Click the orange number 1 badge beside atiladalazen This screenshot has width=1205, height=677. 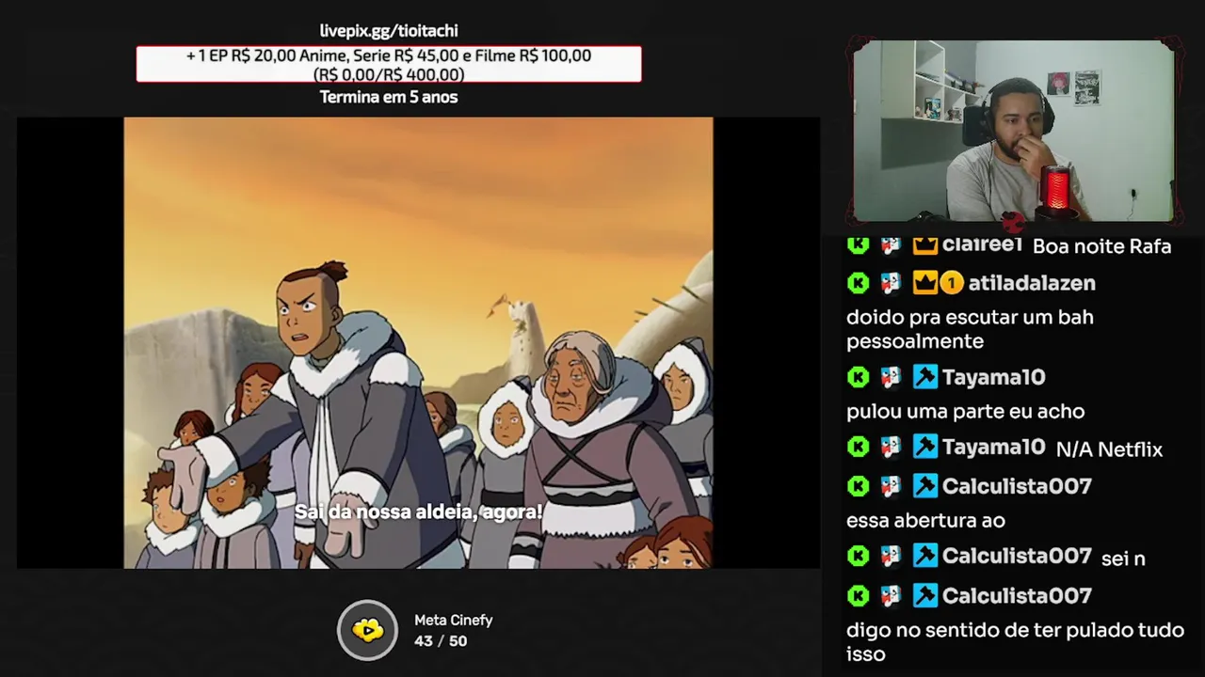pyautogui.click(x=952, y=283)
